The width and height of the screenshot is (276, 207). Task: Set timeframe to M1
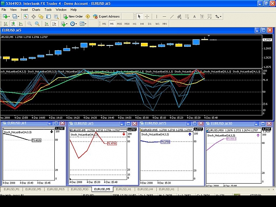click(104, 24)
